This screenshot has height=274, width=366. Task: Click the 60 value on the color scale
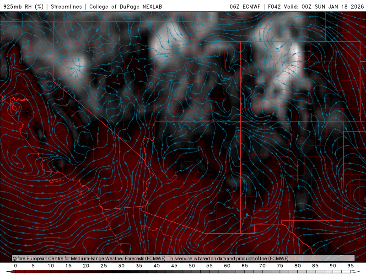click(227, 266)
